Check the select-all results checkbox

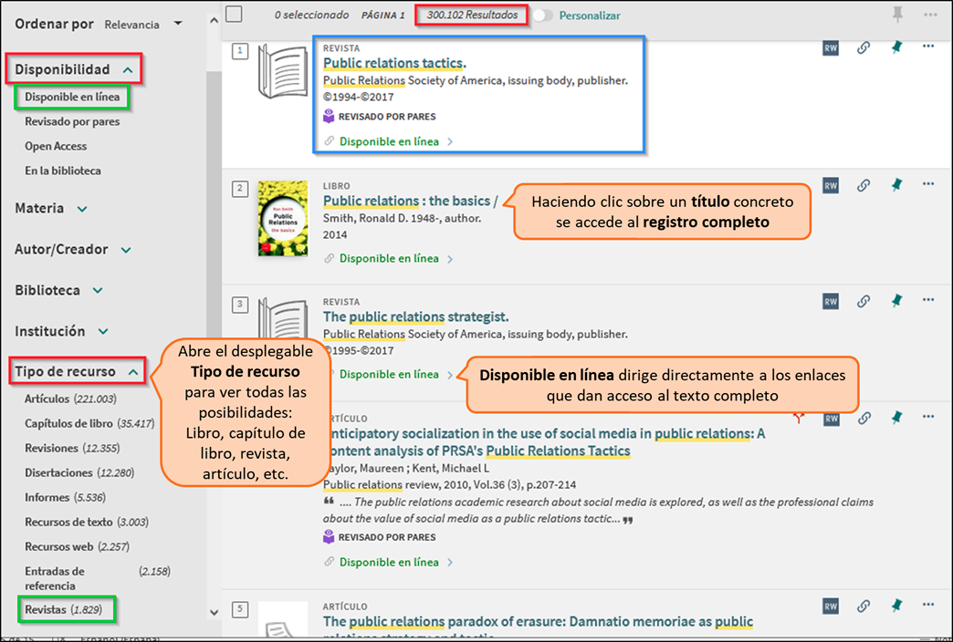point(235,15)
